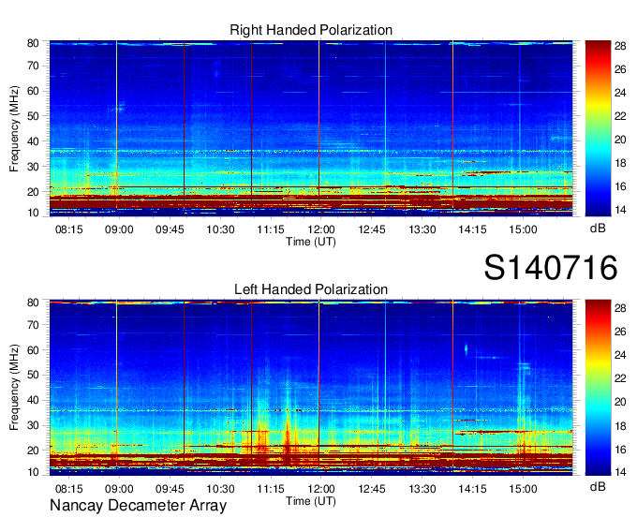
Task: Click the 60 frequency tick of Left Handed plot
Action: tap(33, 350)
